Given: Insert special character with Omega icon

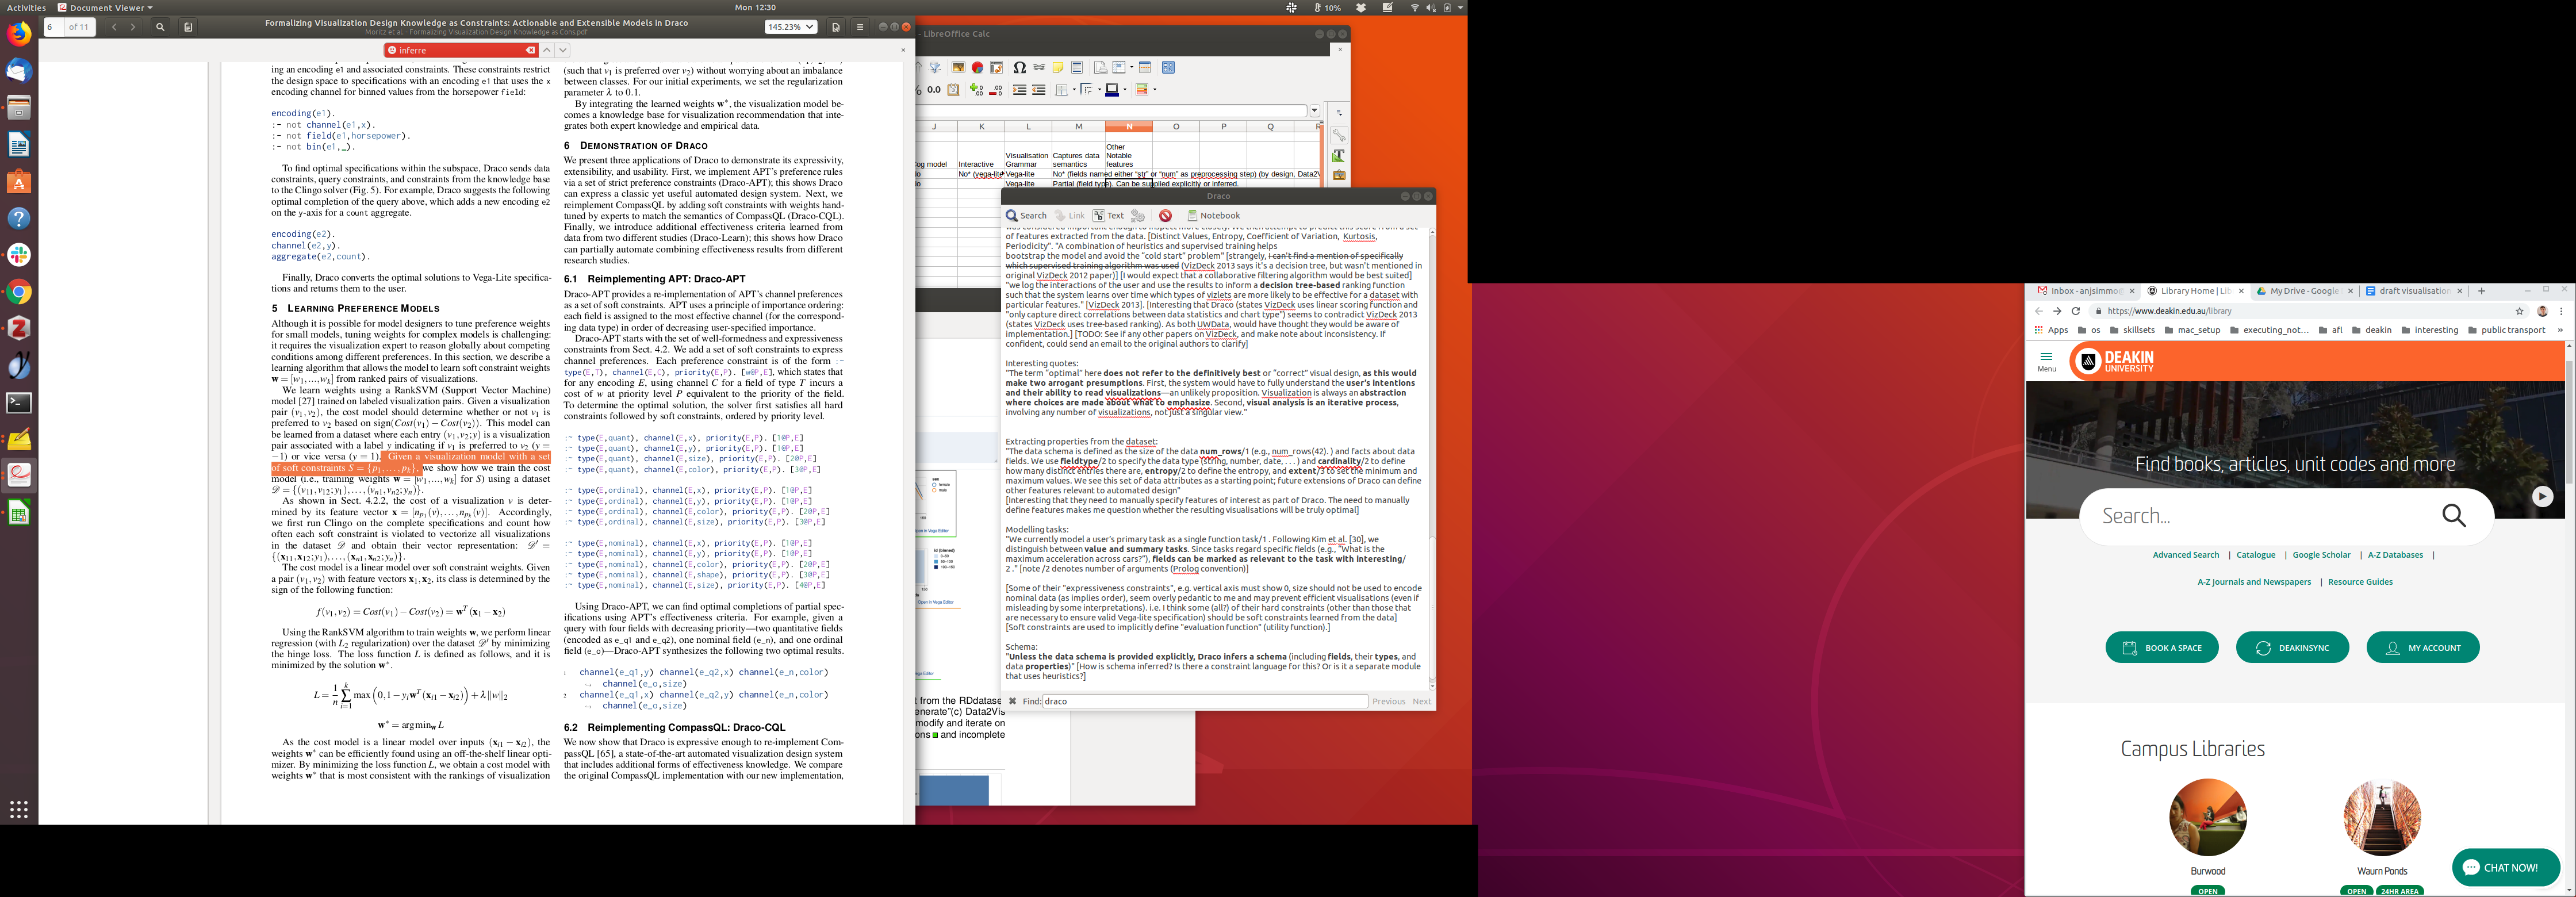Looking at the screenshot, I should (x=1019, y=68).
